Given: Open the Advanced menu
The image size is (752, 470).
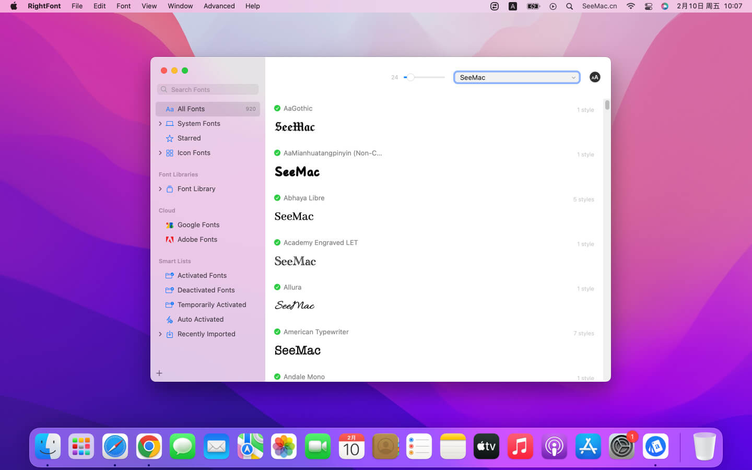Looking at the screenshot, I should (219, 6).
